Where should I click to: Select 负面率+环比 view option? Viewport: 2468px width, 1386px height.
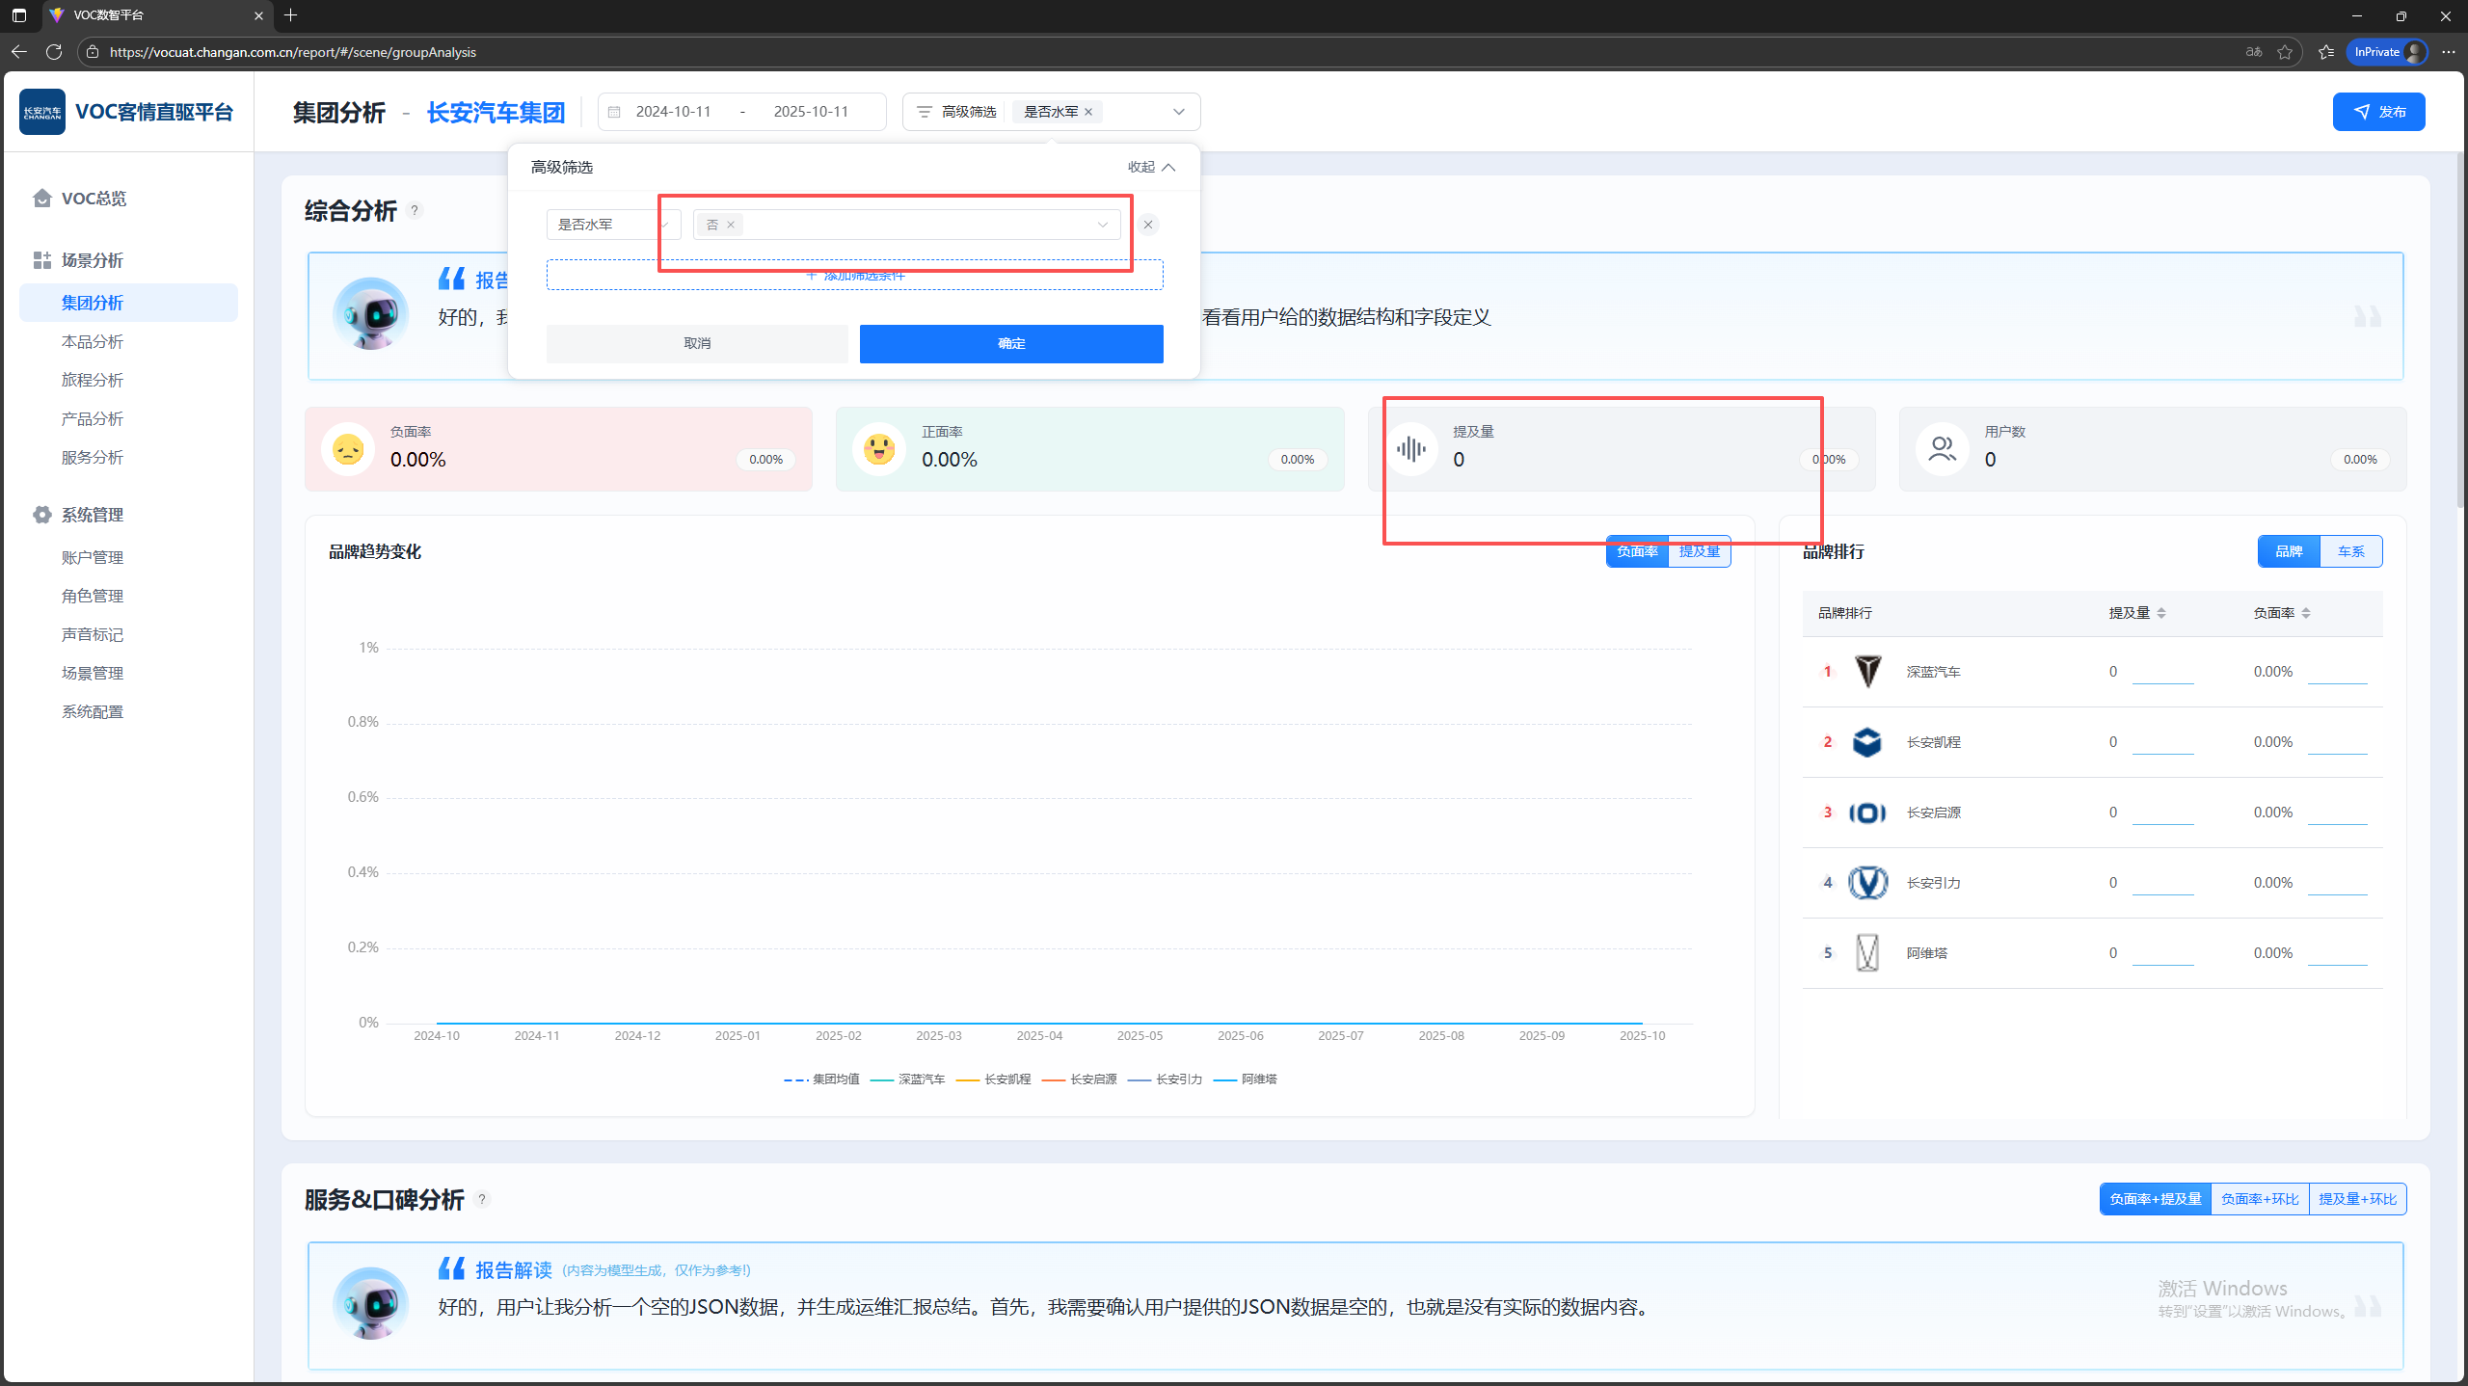2259,1199
